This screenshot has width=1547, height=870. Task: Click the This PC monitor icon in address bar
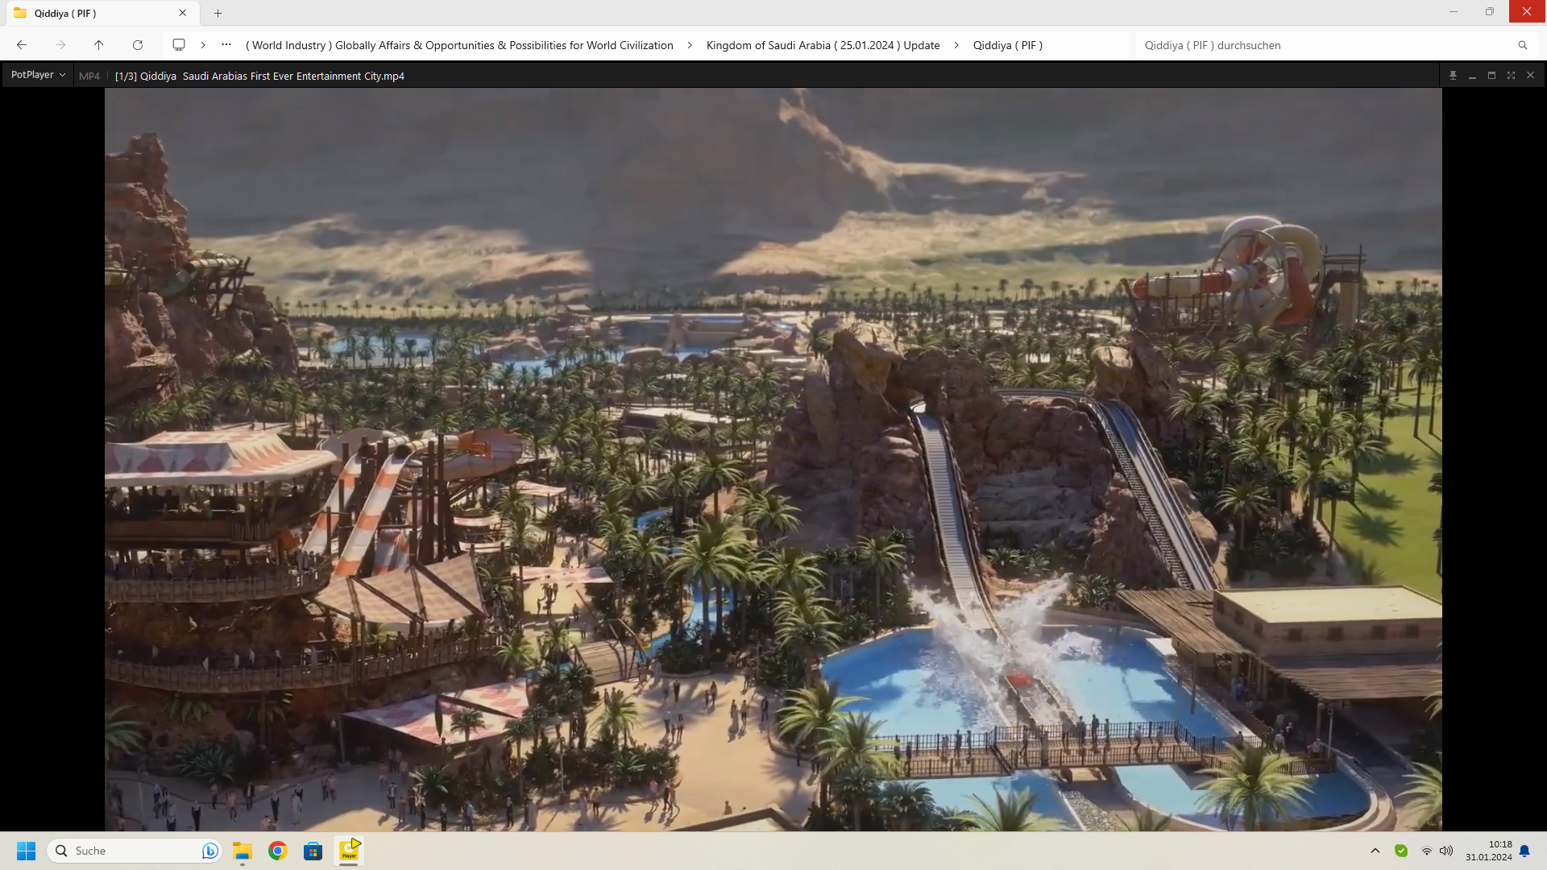[179, 45]
